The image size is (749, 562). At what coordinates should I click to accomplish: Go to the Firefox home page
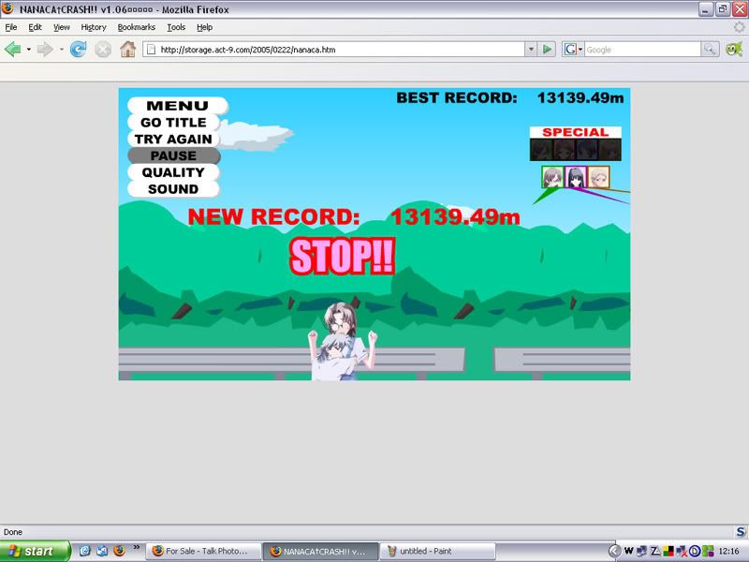click(127, 50)
